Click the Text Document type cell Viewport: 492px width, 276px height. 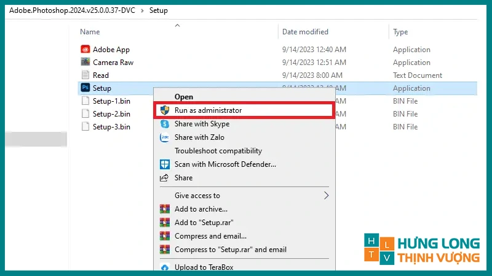click(x=418, y=75)
